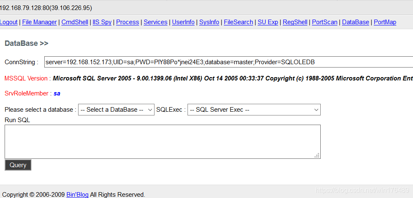Click the Please select a database label

(x=41, y=110)
